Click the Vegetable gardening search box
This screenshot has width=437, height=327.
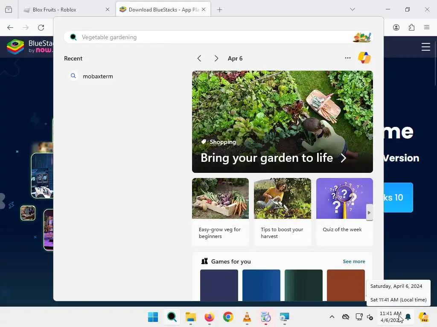pyautogui.click(x=218, y=37)
